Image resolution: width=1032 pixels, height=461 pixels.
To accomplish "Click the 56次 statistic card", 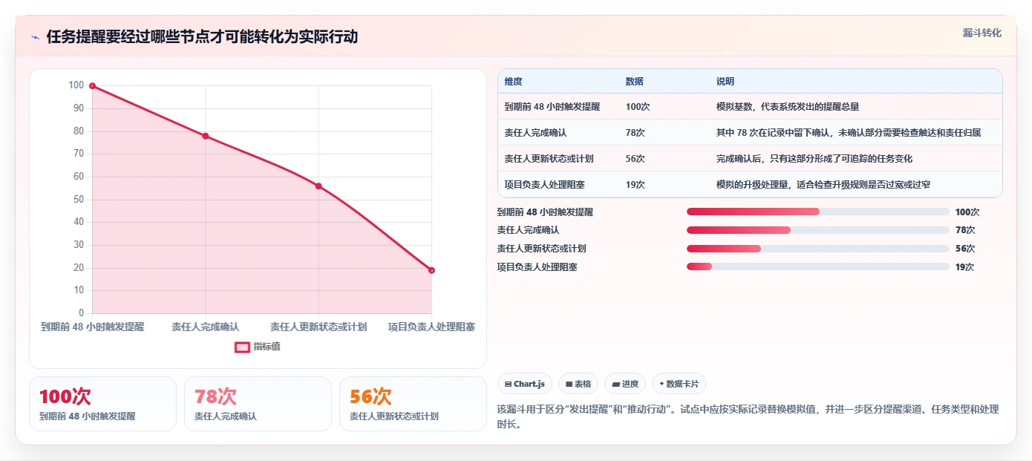I will pos(413,404).
